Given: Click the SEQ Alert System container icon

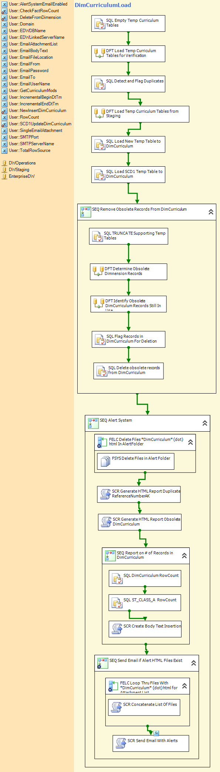Looking at the screenshot, I should tap(94, 423).
